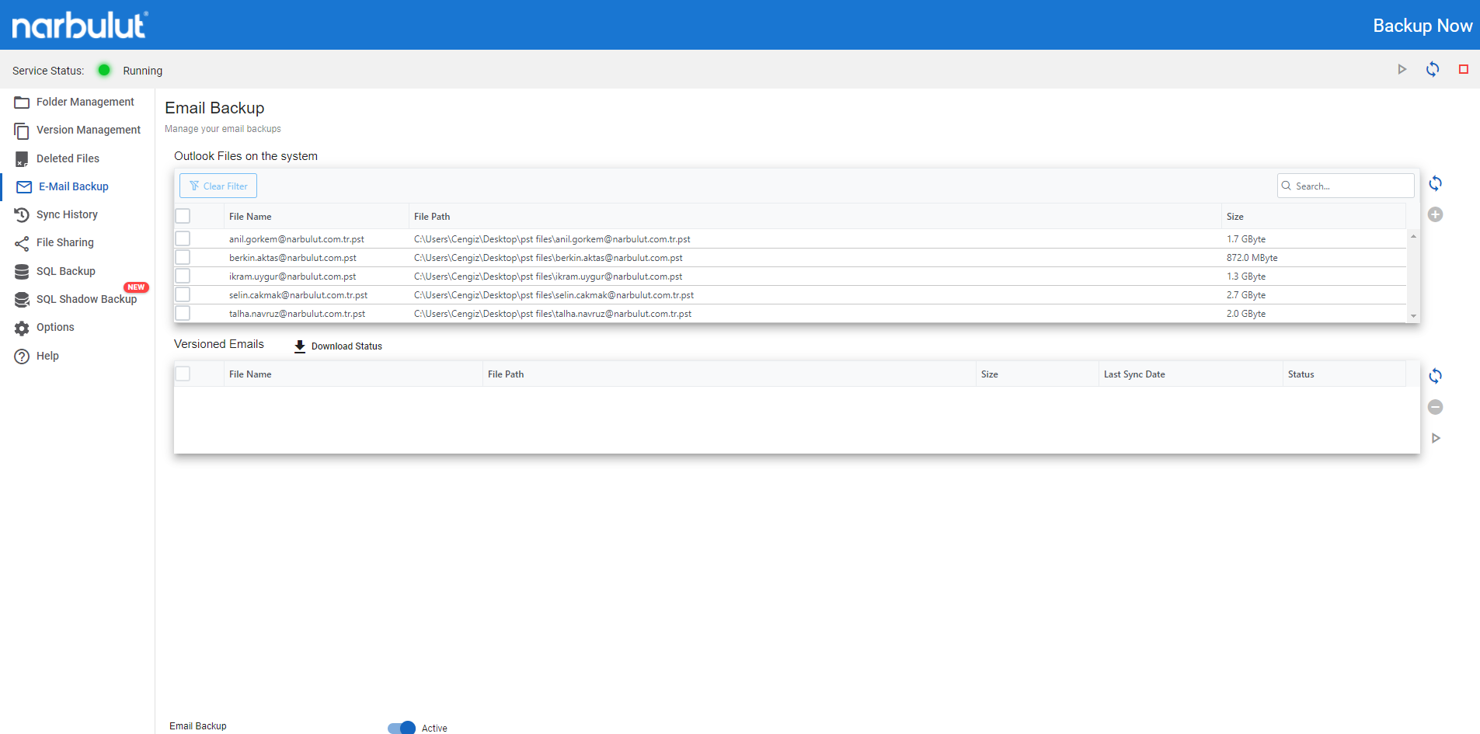Click the restart service sync icon
This screenshot has height=734, width=1480.
coord(1433,70)
